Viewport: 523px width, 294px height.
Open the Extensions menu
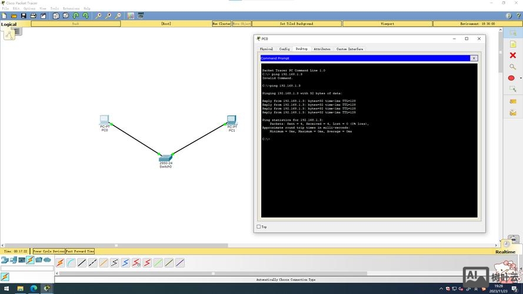pyautogui.click(x=71, y=9)
